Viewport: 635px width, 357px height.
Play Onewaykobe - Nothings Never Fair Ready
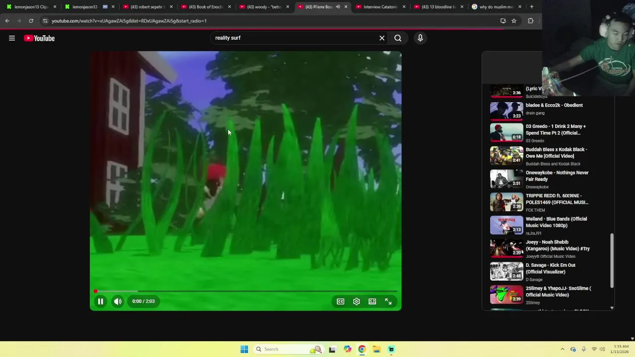(x=557, y=176)
